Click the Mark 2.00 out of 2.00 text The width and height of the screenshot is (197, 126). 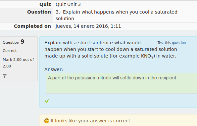[18, 63]
